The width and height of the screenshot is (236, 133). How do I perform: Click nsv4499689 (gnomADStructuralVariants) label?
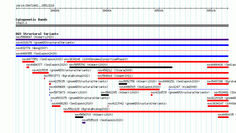[x=78, y=87]
